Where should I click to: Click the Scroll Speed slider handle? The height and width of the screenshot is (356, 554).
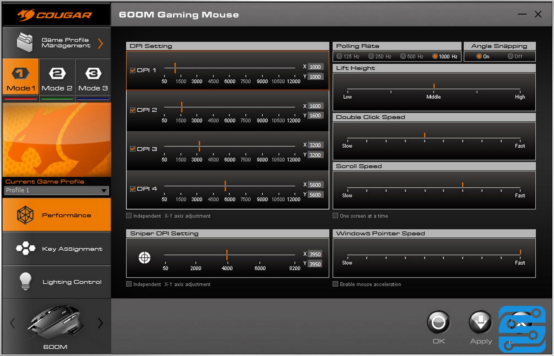(x=463, y=184)
